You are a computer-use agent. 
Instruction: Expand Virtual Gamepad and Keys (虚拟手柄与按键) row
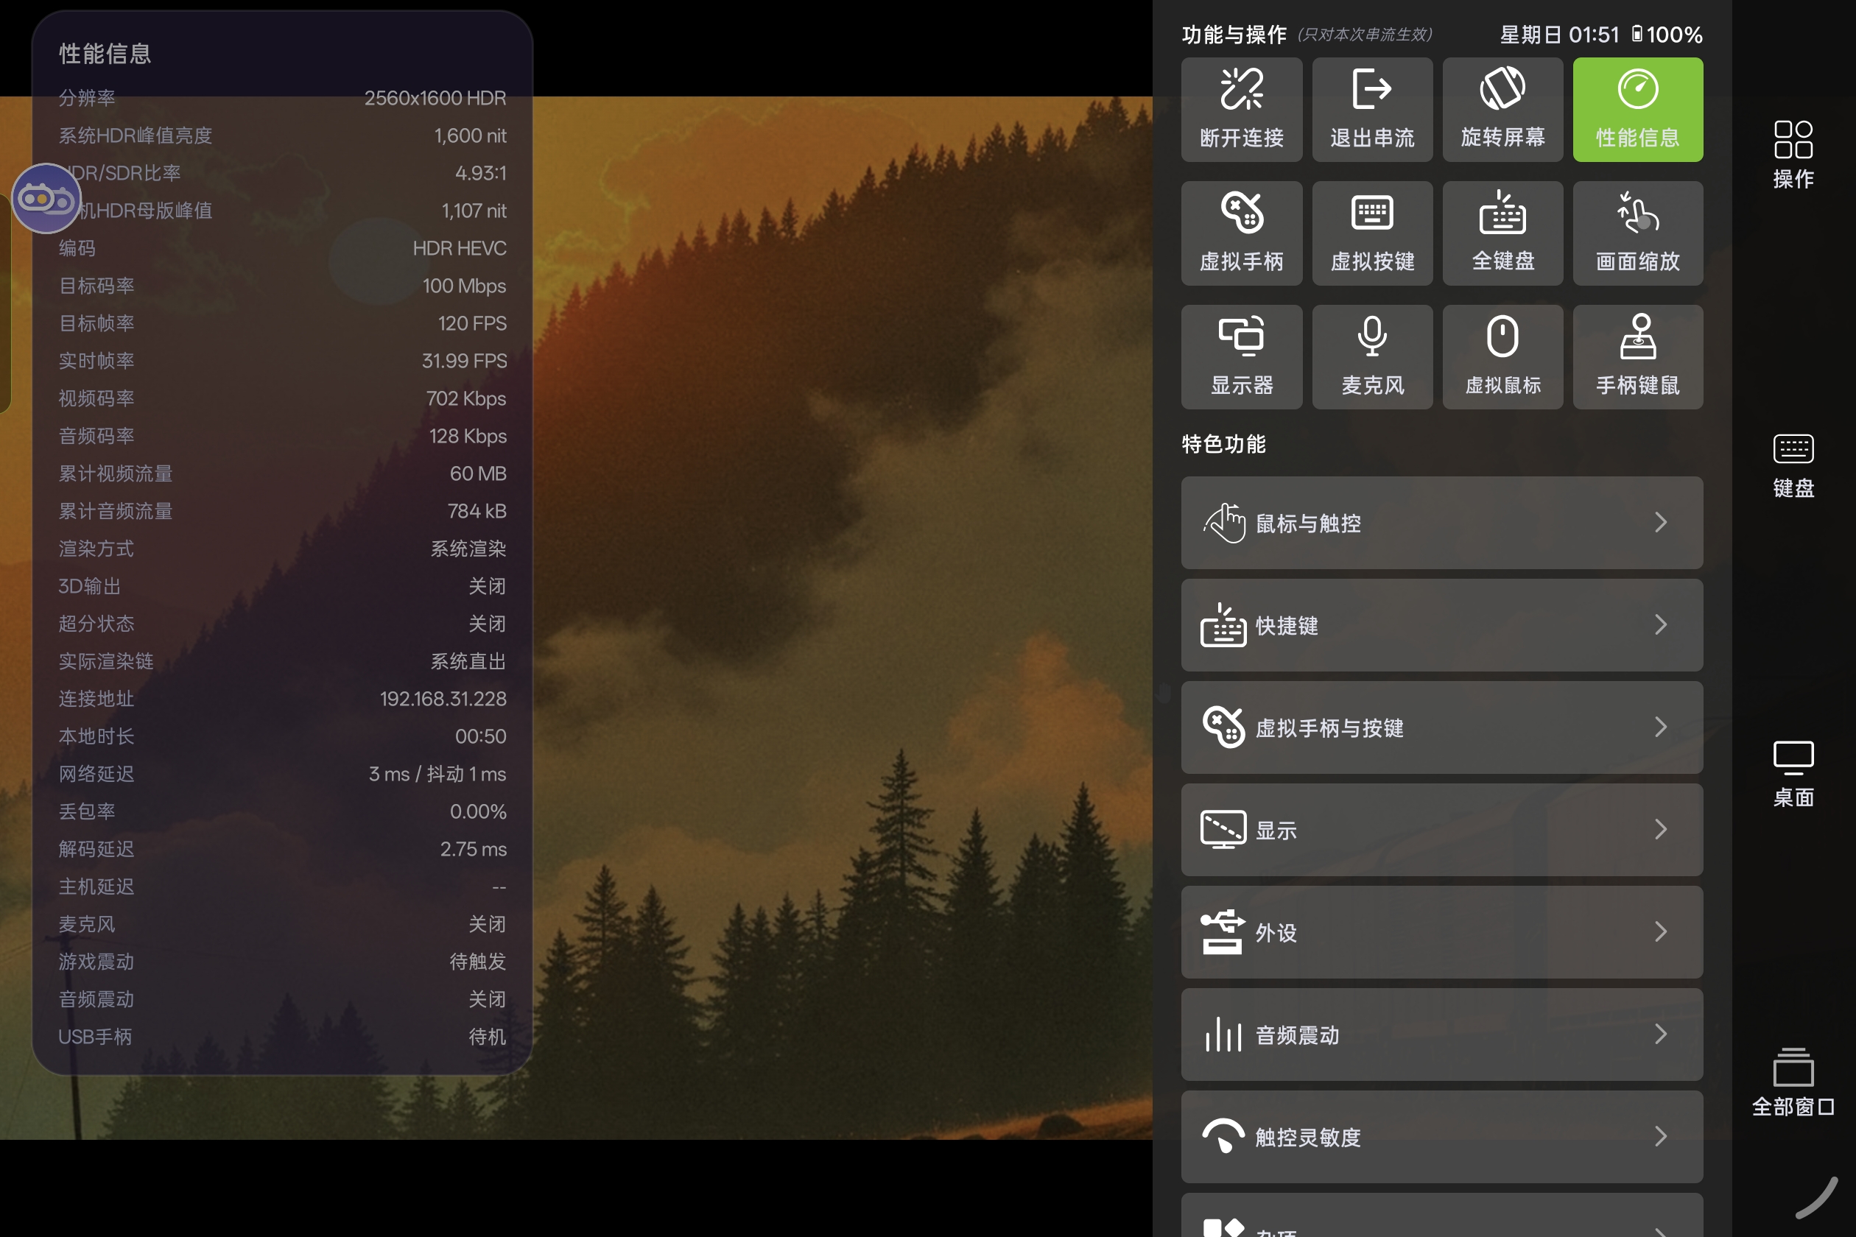tap(1442, 727)
